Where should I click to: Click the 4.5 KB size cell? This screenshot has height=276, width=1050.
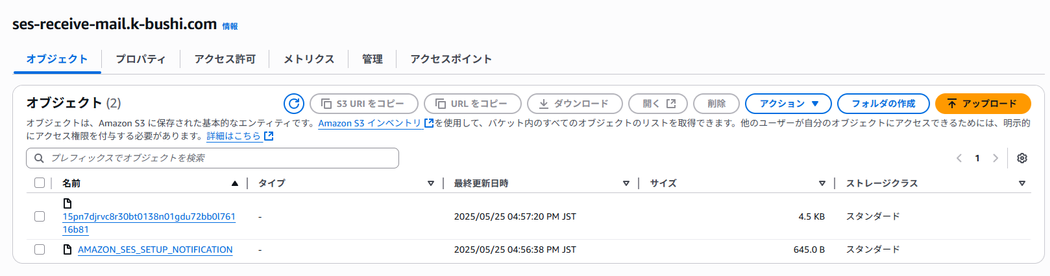pyautogui.click(x=811, y=216)
